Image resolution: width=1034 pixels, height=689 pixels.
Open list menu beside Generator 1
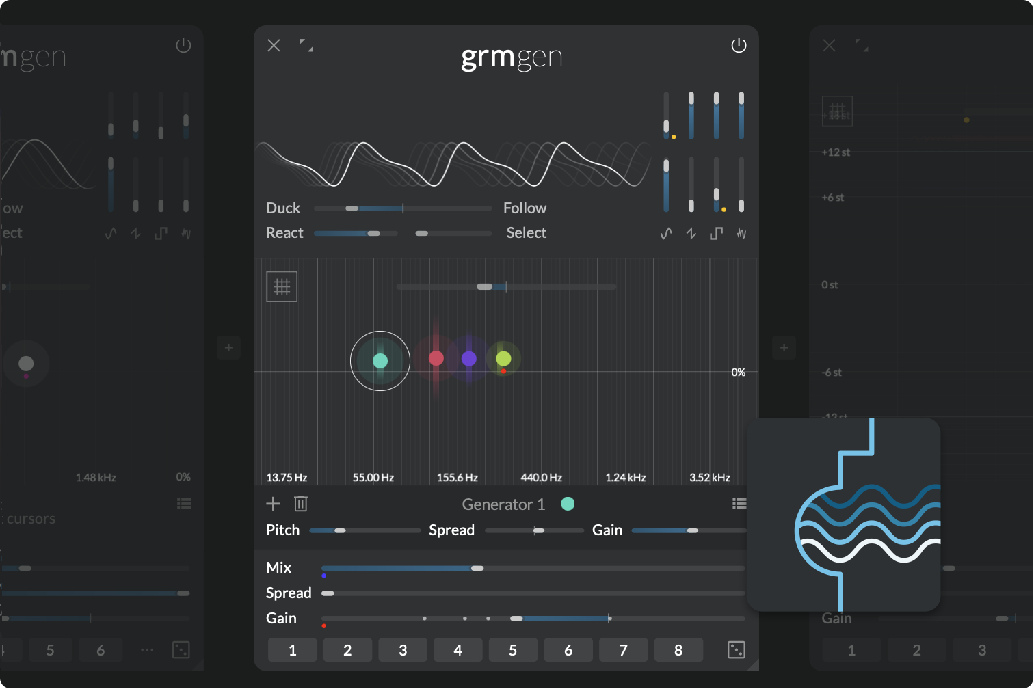739,504
